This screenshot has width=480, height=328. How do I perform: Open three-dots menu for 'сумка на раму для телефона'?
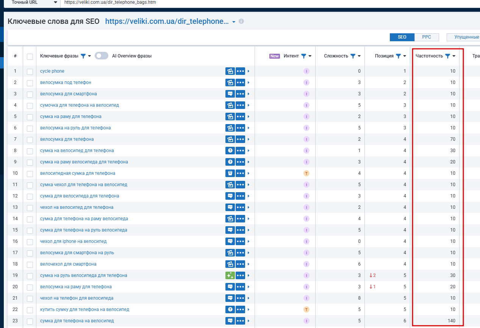[241, 117]
